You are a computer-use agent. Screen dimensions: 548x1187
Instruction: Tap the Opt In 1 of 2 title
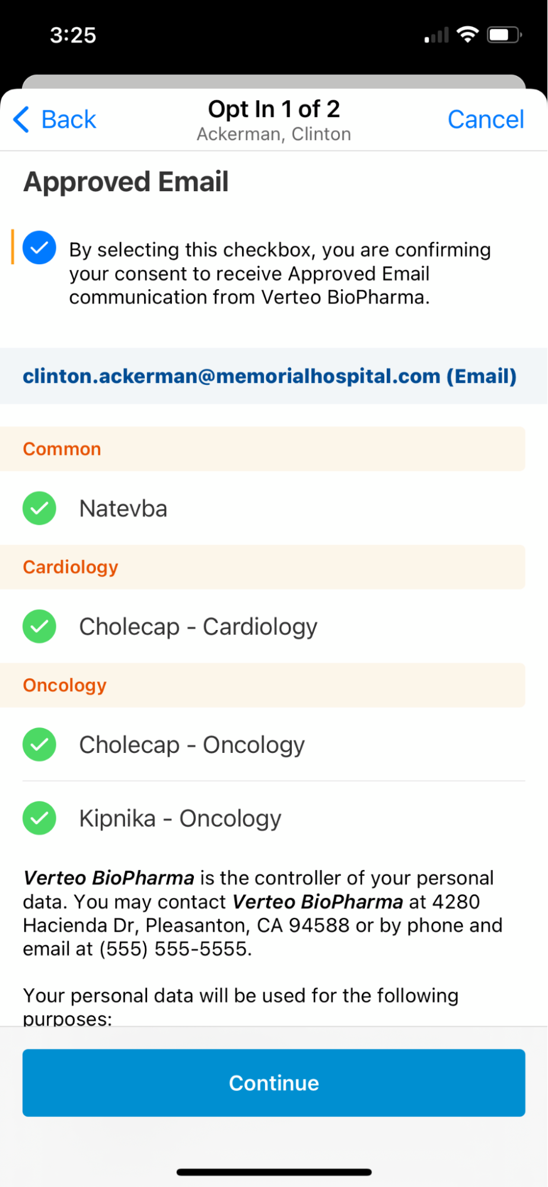click(274, 109)
